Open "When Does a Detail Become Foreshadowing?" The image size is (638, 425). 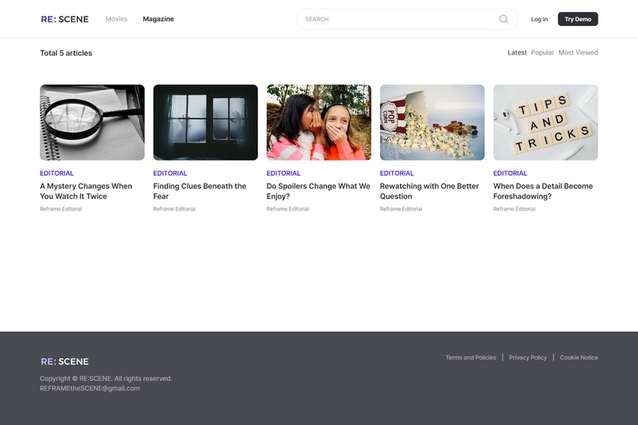click(543, 192)
